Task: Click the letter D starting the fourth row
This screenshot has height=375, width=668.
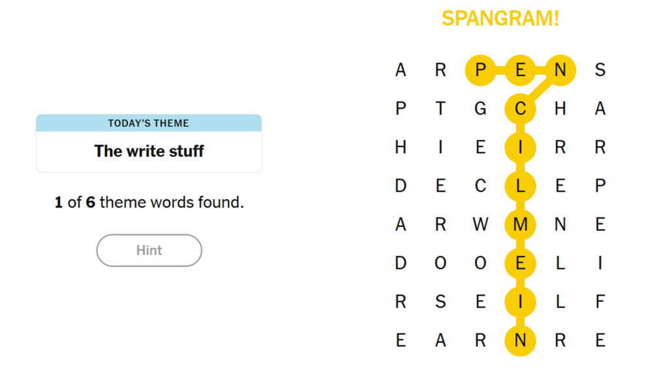Action: (x=401, y=186)
